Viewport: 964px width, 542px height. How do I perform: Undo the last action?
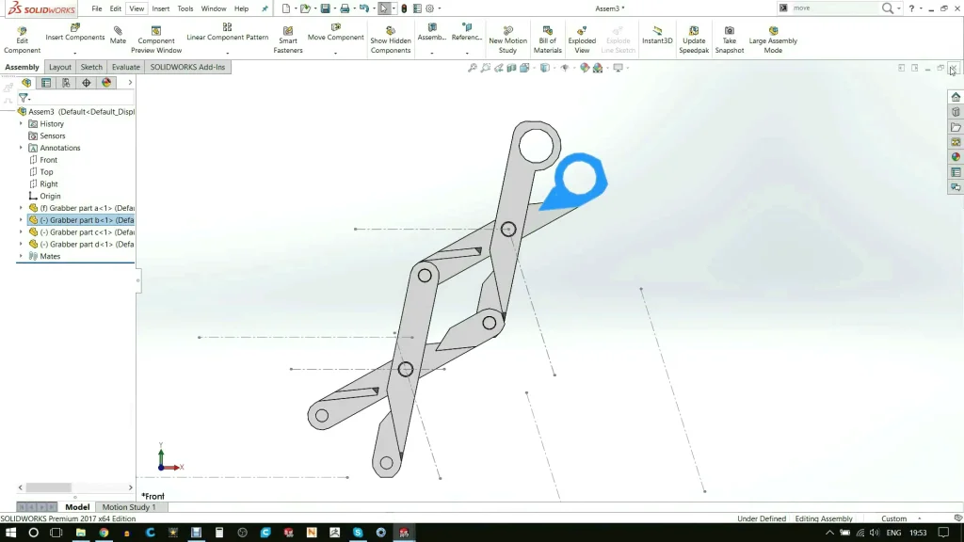364,8
